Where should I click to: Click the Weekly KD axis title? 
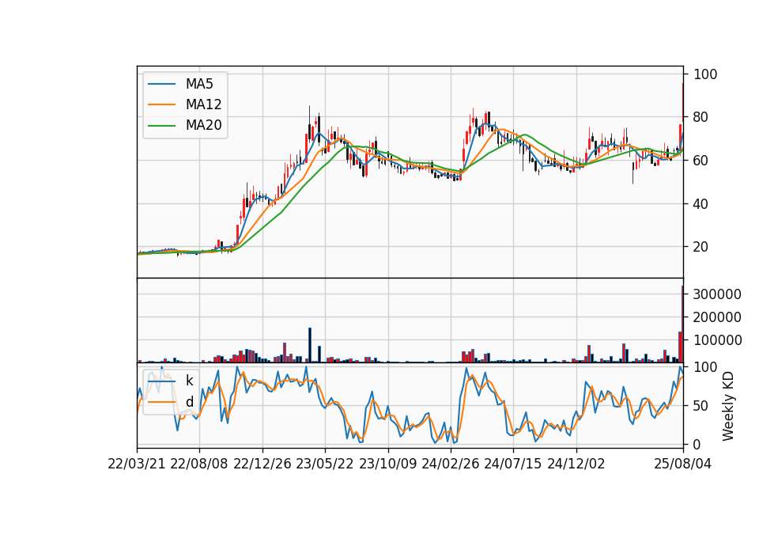(727, 406)
